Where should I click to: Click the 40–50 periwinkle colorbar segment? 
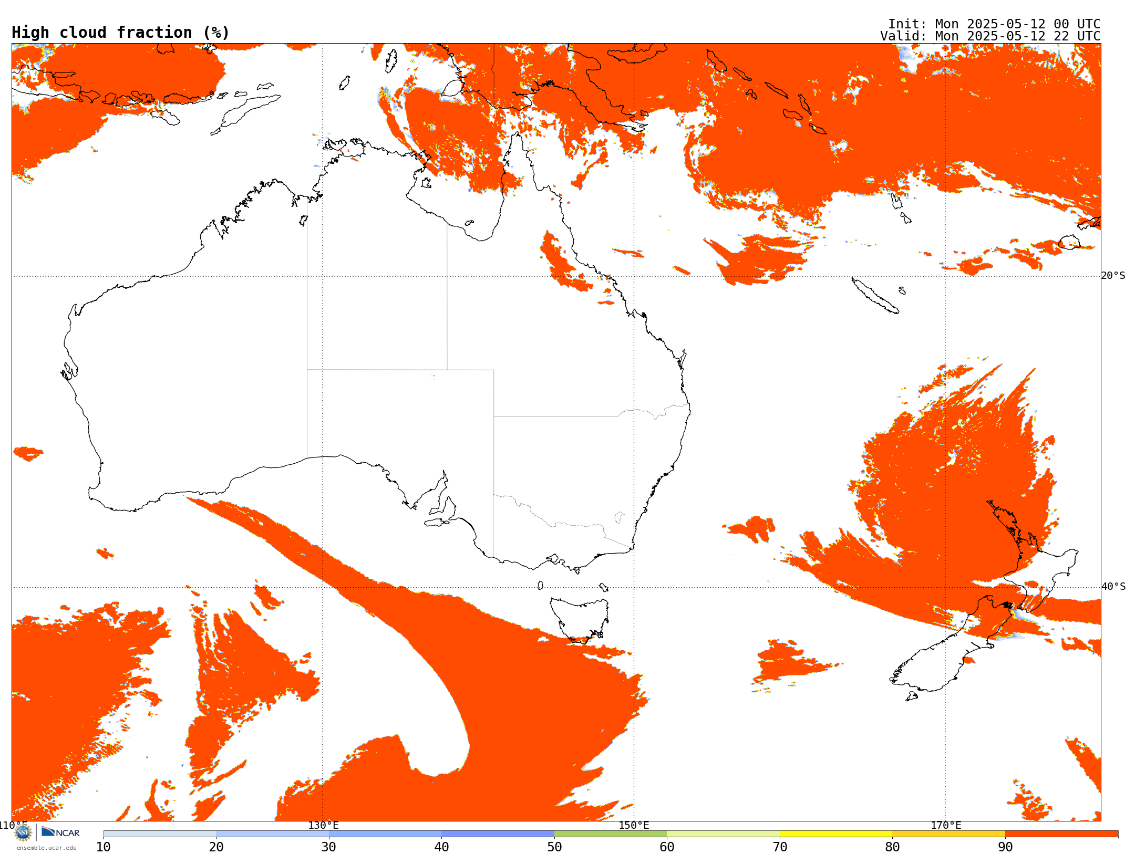click(498, 834)
